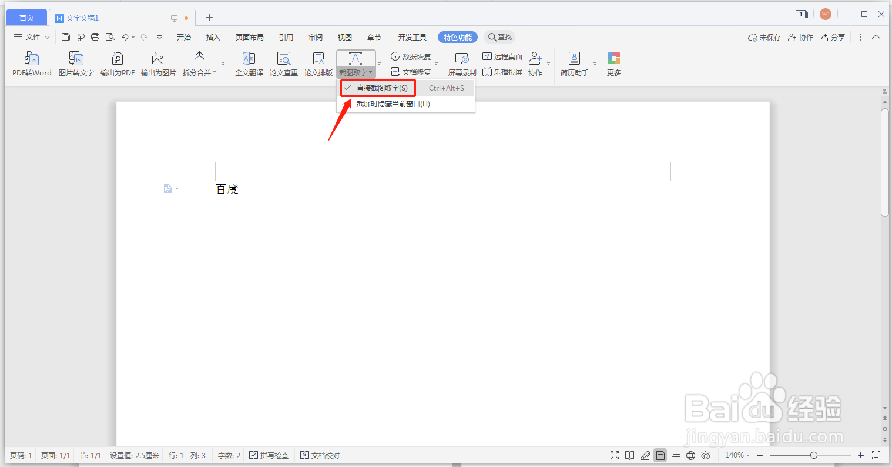Select the 图片转文字 tool
The height and width of the screenshot is (467, 892).
tap(76, 64)
